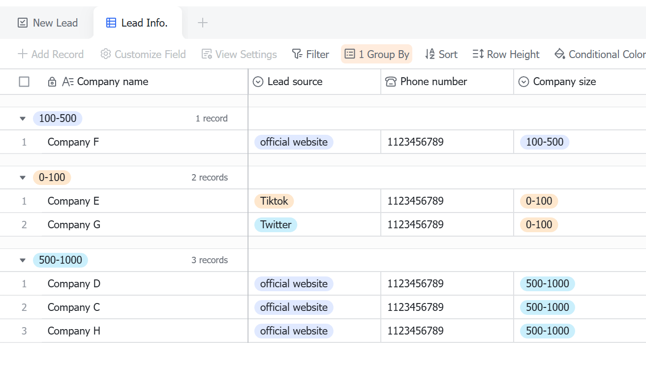Viewport: 646px width, 366px height.
Task: Open the New Lead tab
Action: point(47,23)
